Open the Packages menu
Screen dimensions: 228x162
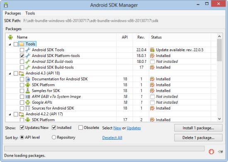click(x=13, y=13)
